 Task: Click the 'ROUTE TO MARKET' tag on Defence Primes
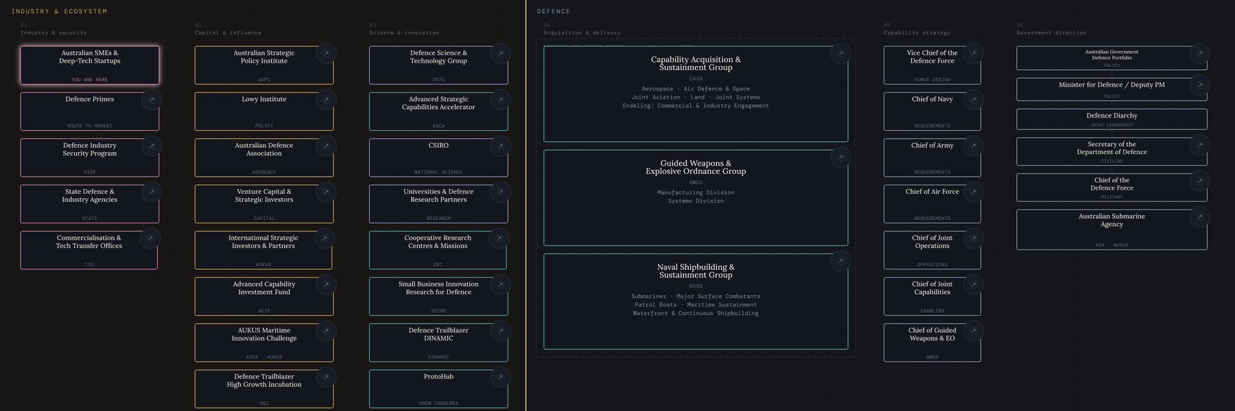point(90,126)
